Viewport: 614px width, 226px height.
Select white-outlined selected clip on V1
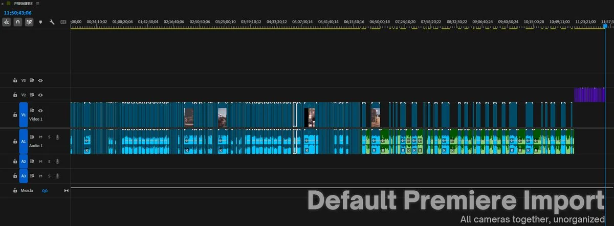pos(295,115)
